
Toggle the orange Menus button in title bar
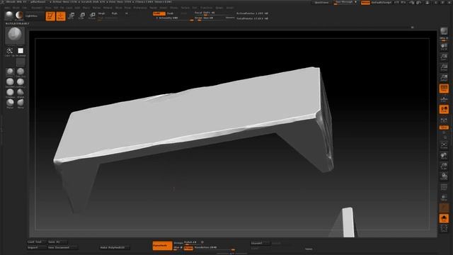[x=365, y=3]
